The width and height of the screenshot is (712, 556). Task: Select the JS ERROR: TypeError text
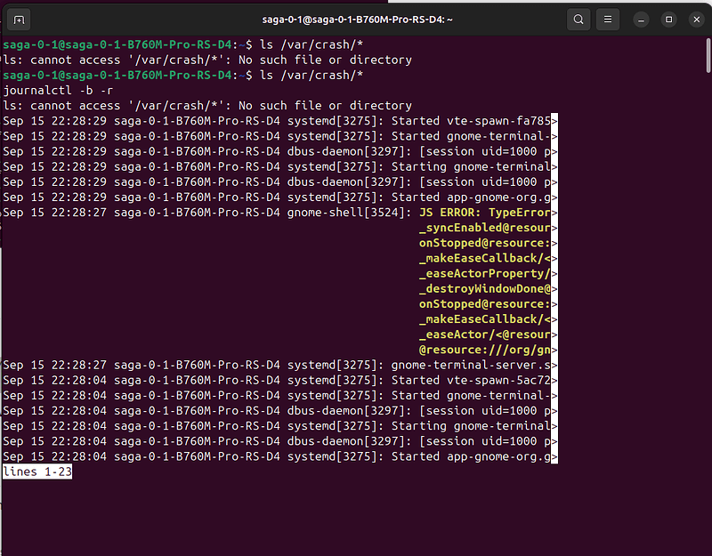[x=484, y=212]
